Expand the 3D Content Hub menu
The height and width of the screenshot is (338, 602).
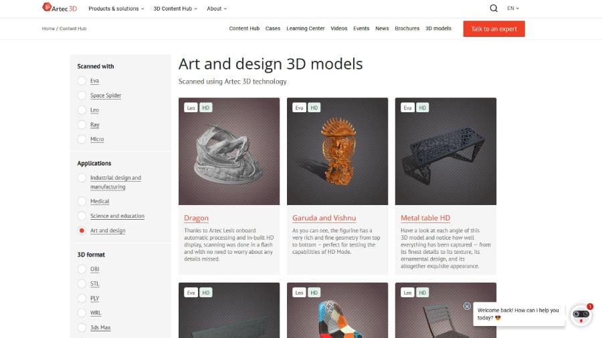click(175, 9)
